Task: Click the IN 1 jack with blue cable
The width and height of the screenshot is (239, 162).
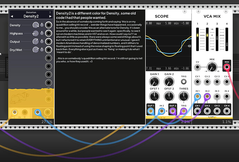Action: coord(197,96)
